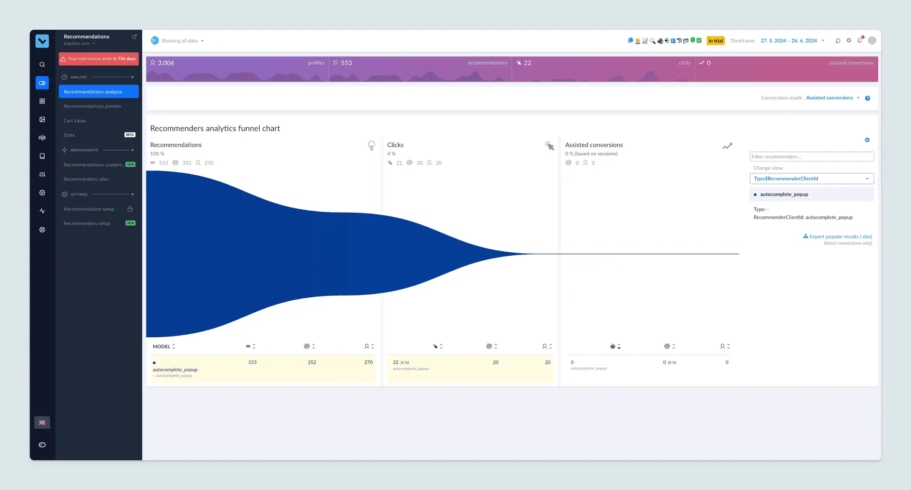Open the blue funnel chart settings gear

tap(867, 140)
